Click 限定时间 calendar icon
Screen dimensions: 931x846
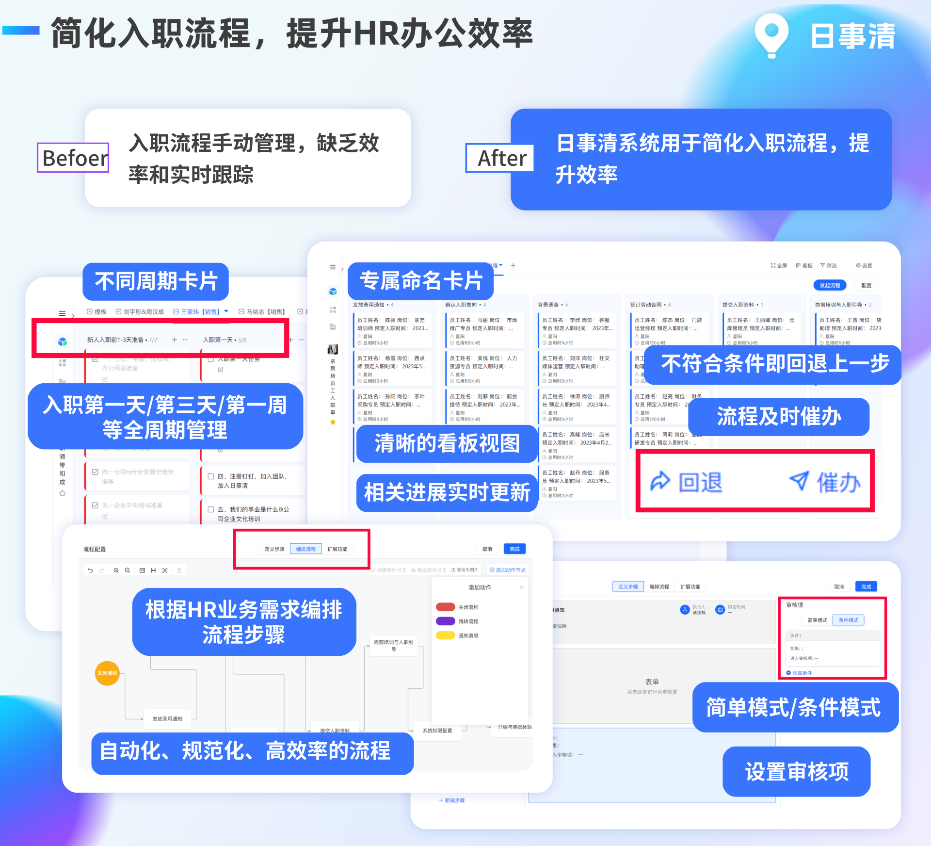(720, 609)
